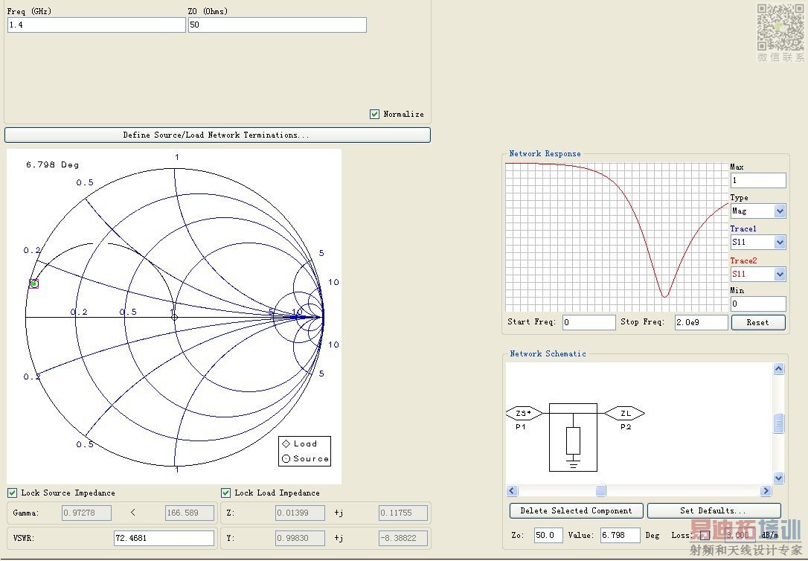Click the Source circle legend icon
The width and height of the screenshot is (808, 561).
286,459
